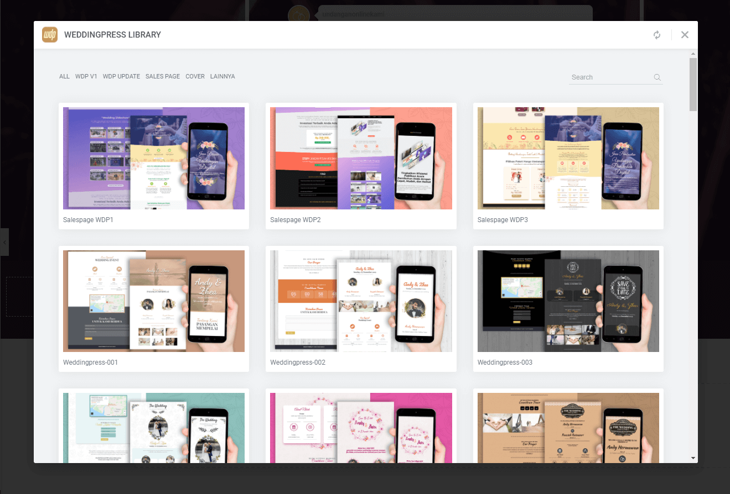The image size is (730, 494).
Task: Open the Weddingpress-003 template thumbnail
Action: [x=568, y=301]
